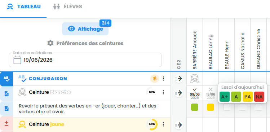Open the plus-minus math sidebar icon
The image size is (270, 132).
click(6, 123)
